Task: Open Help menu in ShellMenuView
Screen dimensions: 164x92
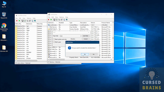Action: pyautogui.click(x=34, y=18)
